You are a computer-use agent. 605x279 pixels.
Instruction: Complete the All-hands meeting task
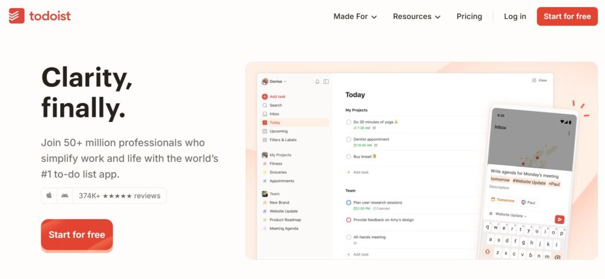[349, 237]
